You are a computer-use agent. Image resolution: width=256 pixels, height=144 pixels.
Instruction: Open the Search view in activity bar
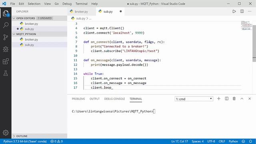6,25
